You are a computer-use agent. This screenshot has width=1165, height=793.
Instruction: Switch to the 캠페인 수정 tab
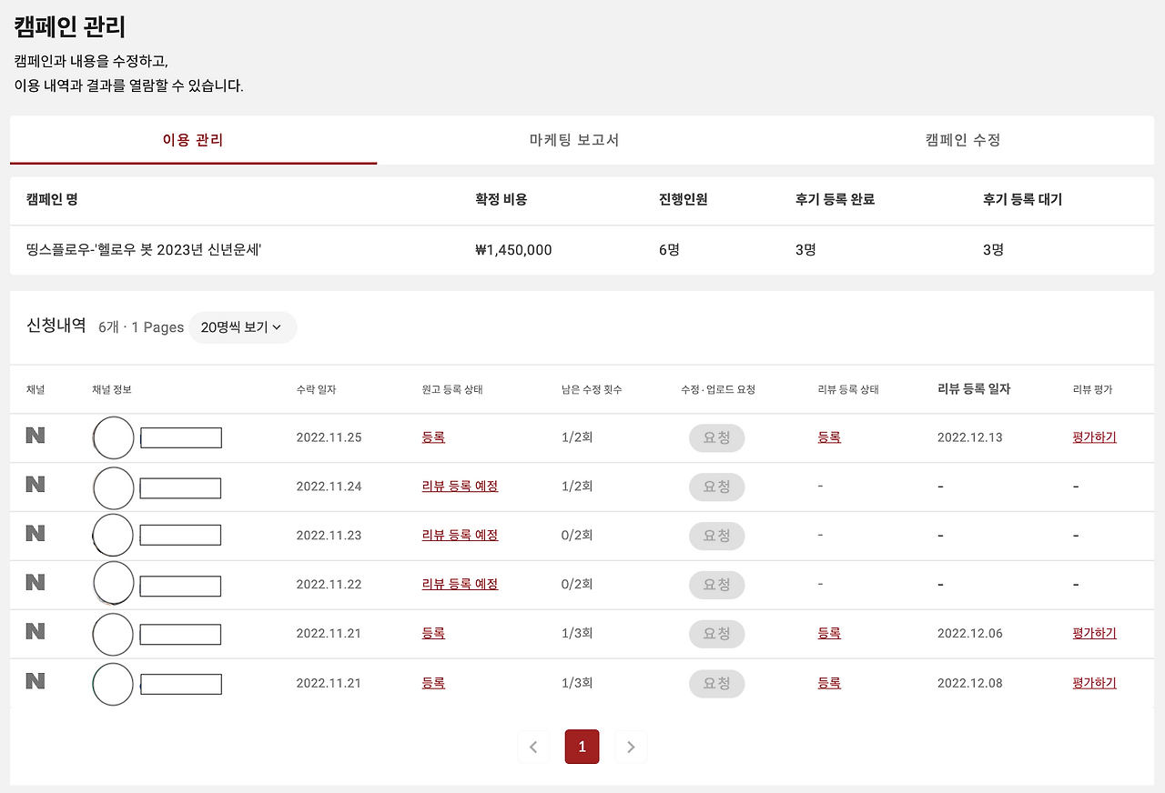pyautogui.click(x=960, y=140)
